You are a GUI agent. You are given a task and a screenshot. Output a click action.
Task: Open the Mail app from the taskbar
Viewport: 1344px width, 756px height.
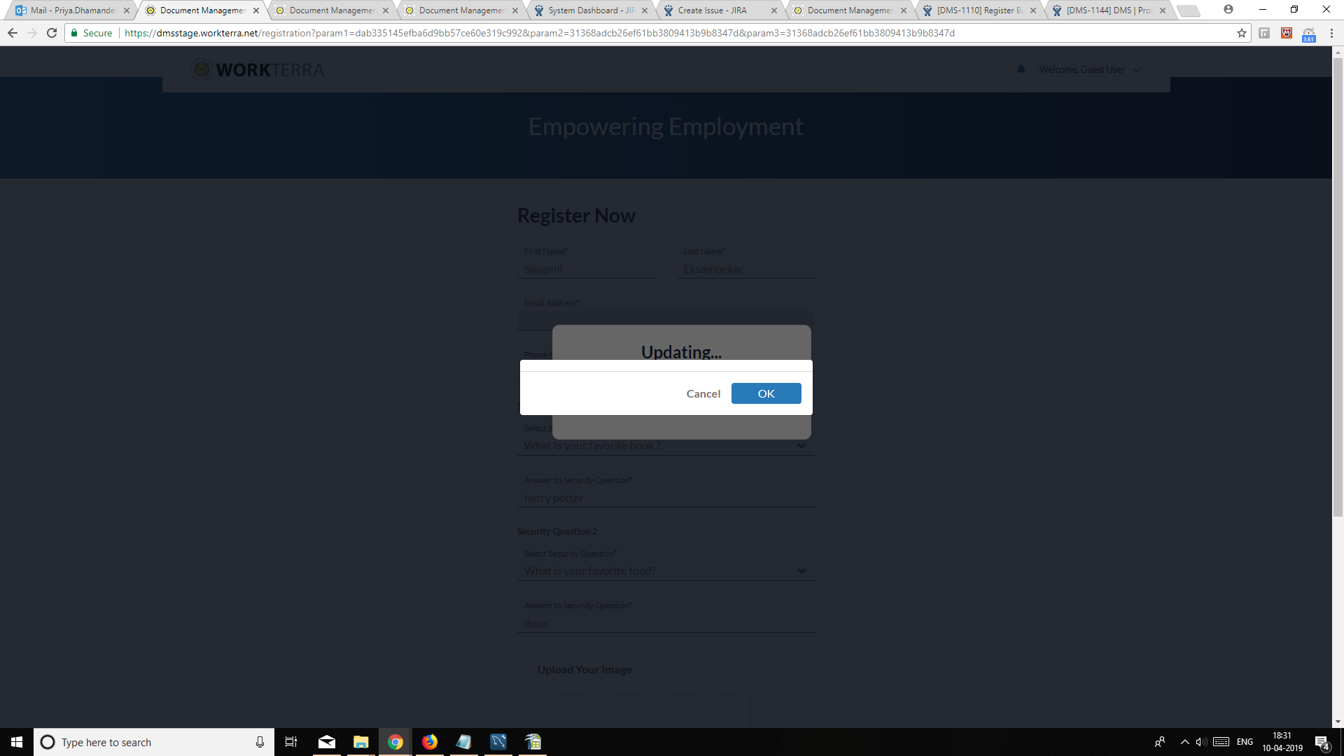click(326, 742)
